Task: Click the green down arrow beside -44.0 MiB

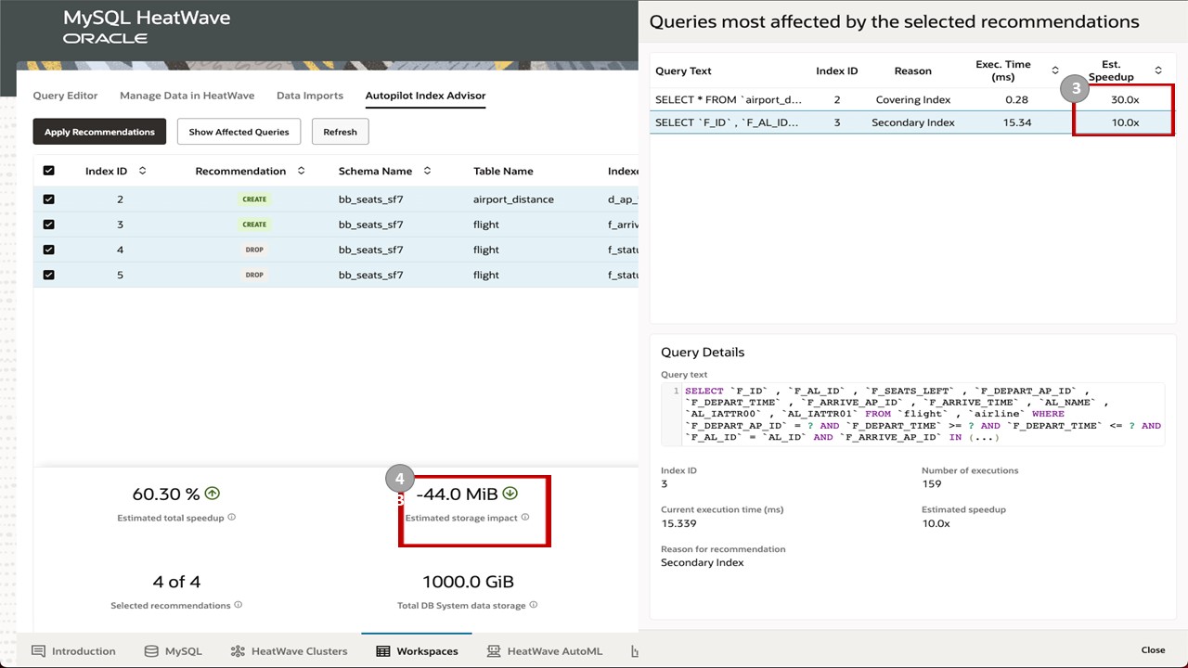Action: point(510,494)
